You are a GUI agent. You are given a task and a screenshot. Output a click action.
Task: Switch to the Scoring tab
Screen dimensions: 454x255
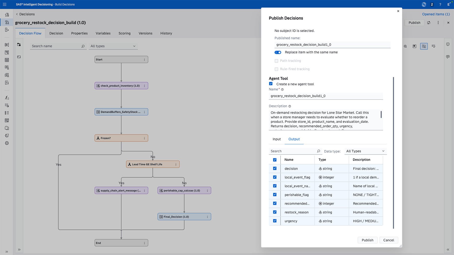(124, 33)
